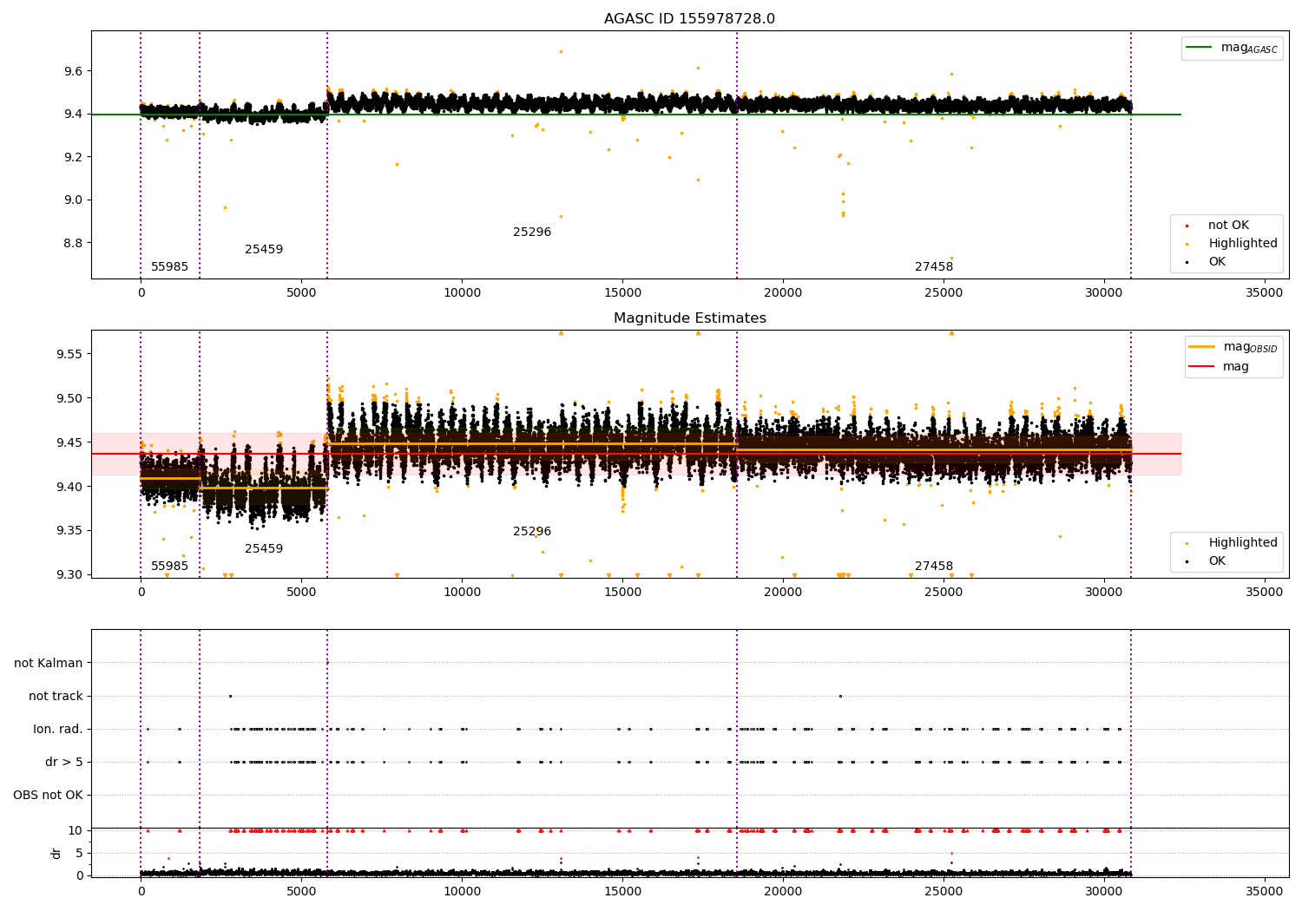Click the "5" tick on dr axis

coord(79,853)
